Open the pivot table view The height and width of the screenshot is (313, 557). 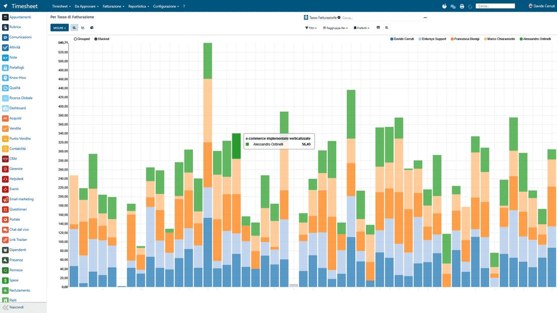tap(378, 28)
